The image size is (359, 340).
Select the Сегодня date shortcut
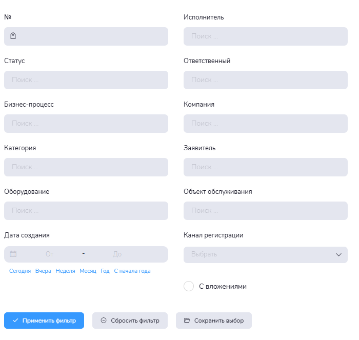(x=20, y=271)
